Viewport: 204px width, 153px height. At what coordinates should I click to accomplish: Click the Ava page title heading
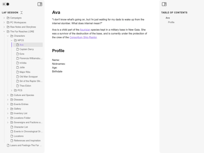(56, 12)
